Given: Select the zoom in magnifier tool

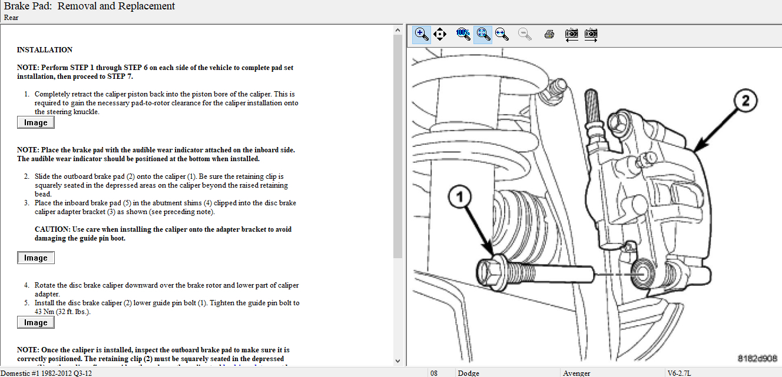Looking at the screenshot, I should click(x=422, y=34).
